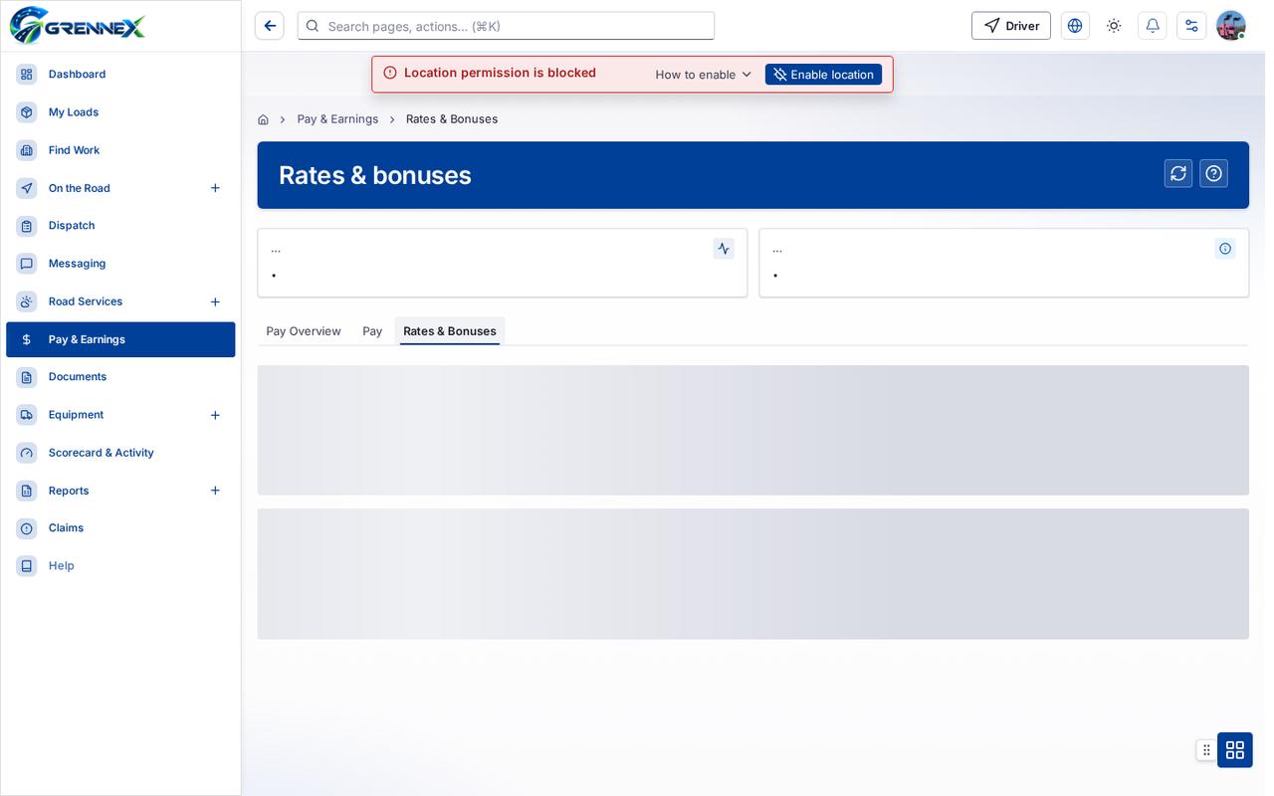This screenshot has height=796, width=1274.
Task: Open Find Work page
Action: click(x=120, y=150)
